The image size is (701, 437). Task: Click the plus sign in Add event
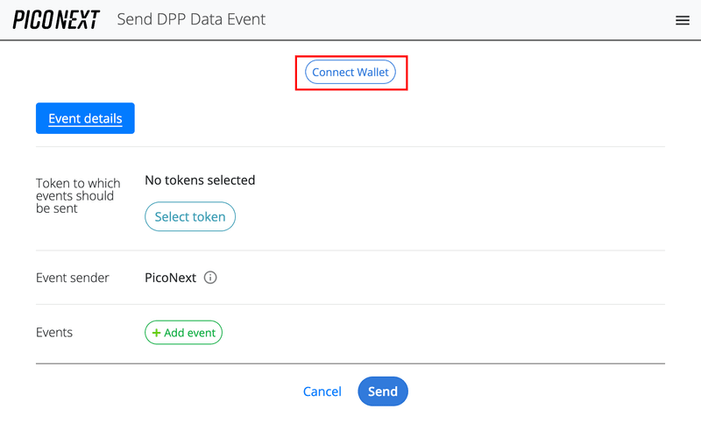[x=157, y=333]
